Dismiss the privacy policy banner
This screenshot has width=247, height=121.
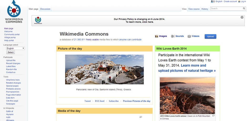coord(242,17)
